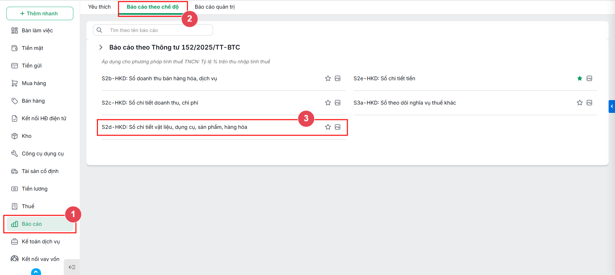Click the Công cụ dụng cụ wrench icon
The image size is (615, 275).
point(14,153)
